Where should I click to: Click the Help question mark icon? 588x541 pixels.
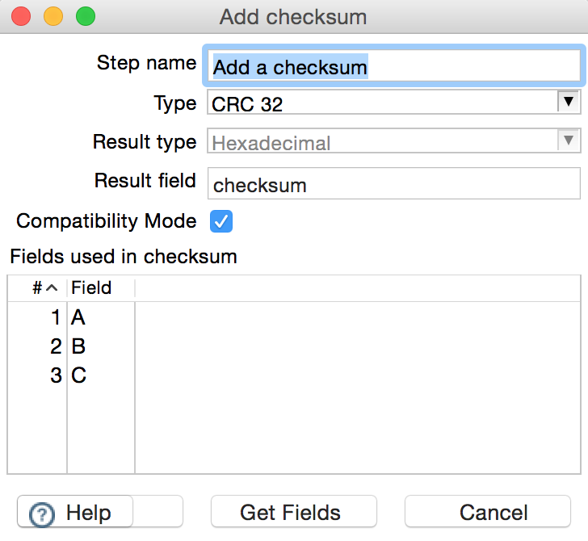pos(43,514)
